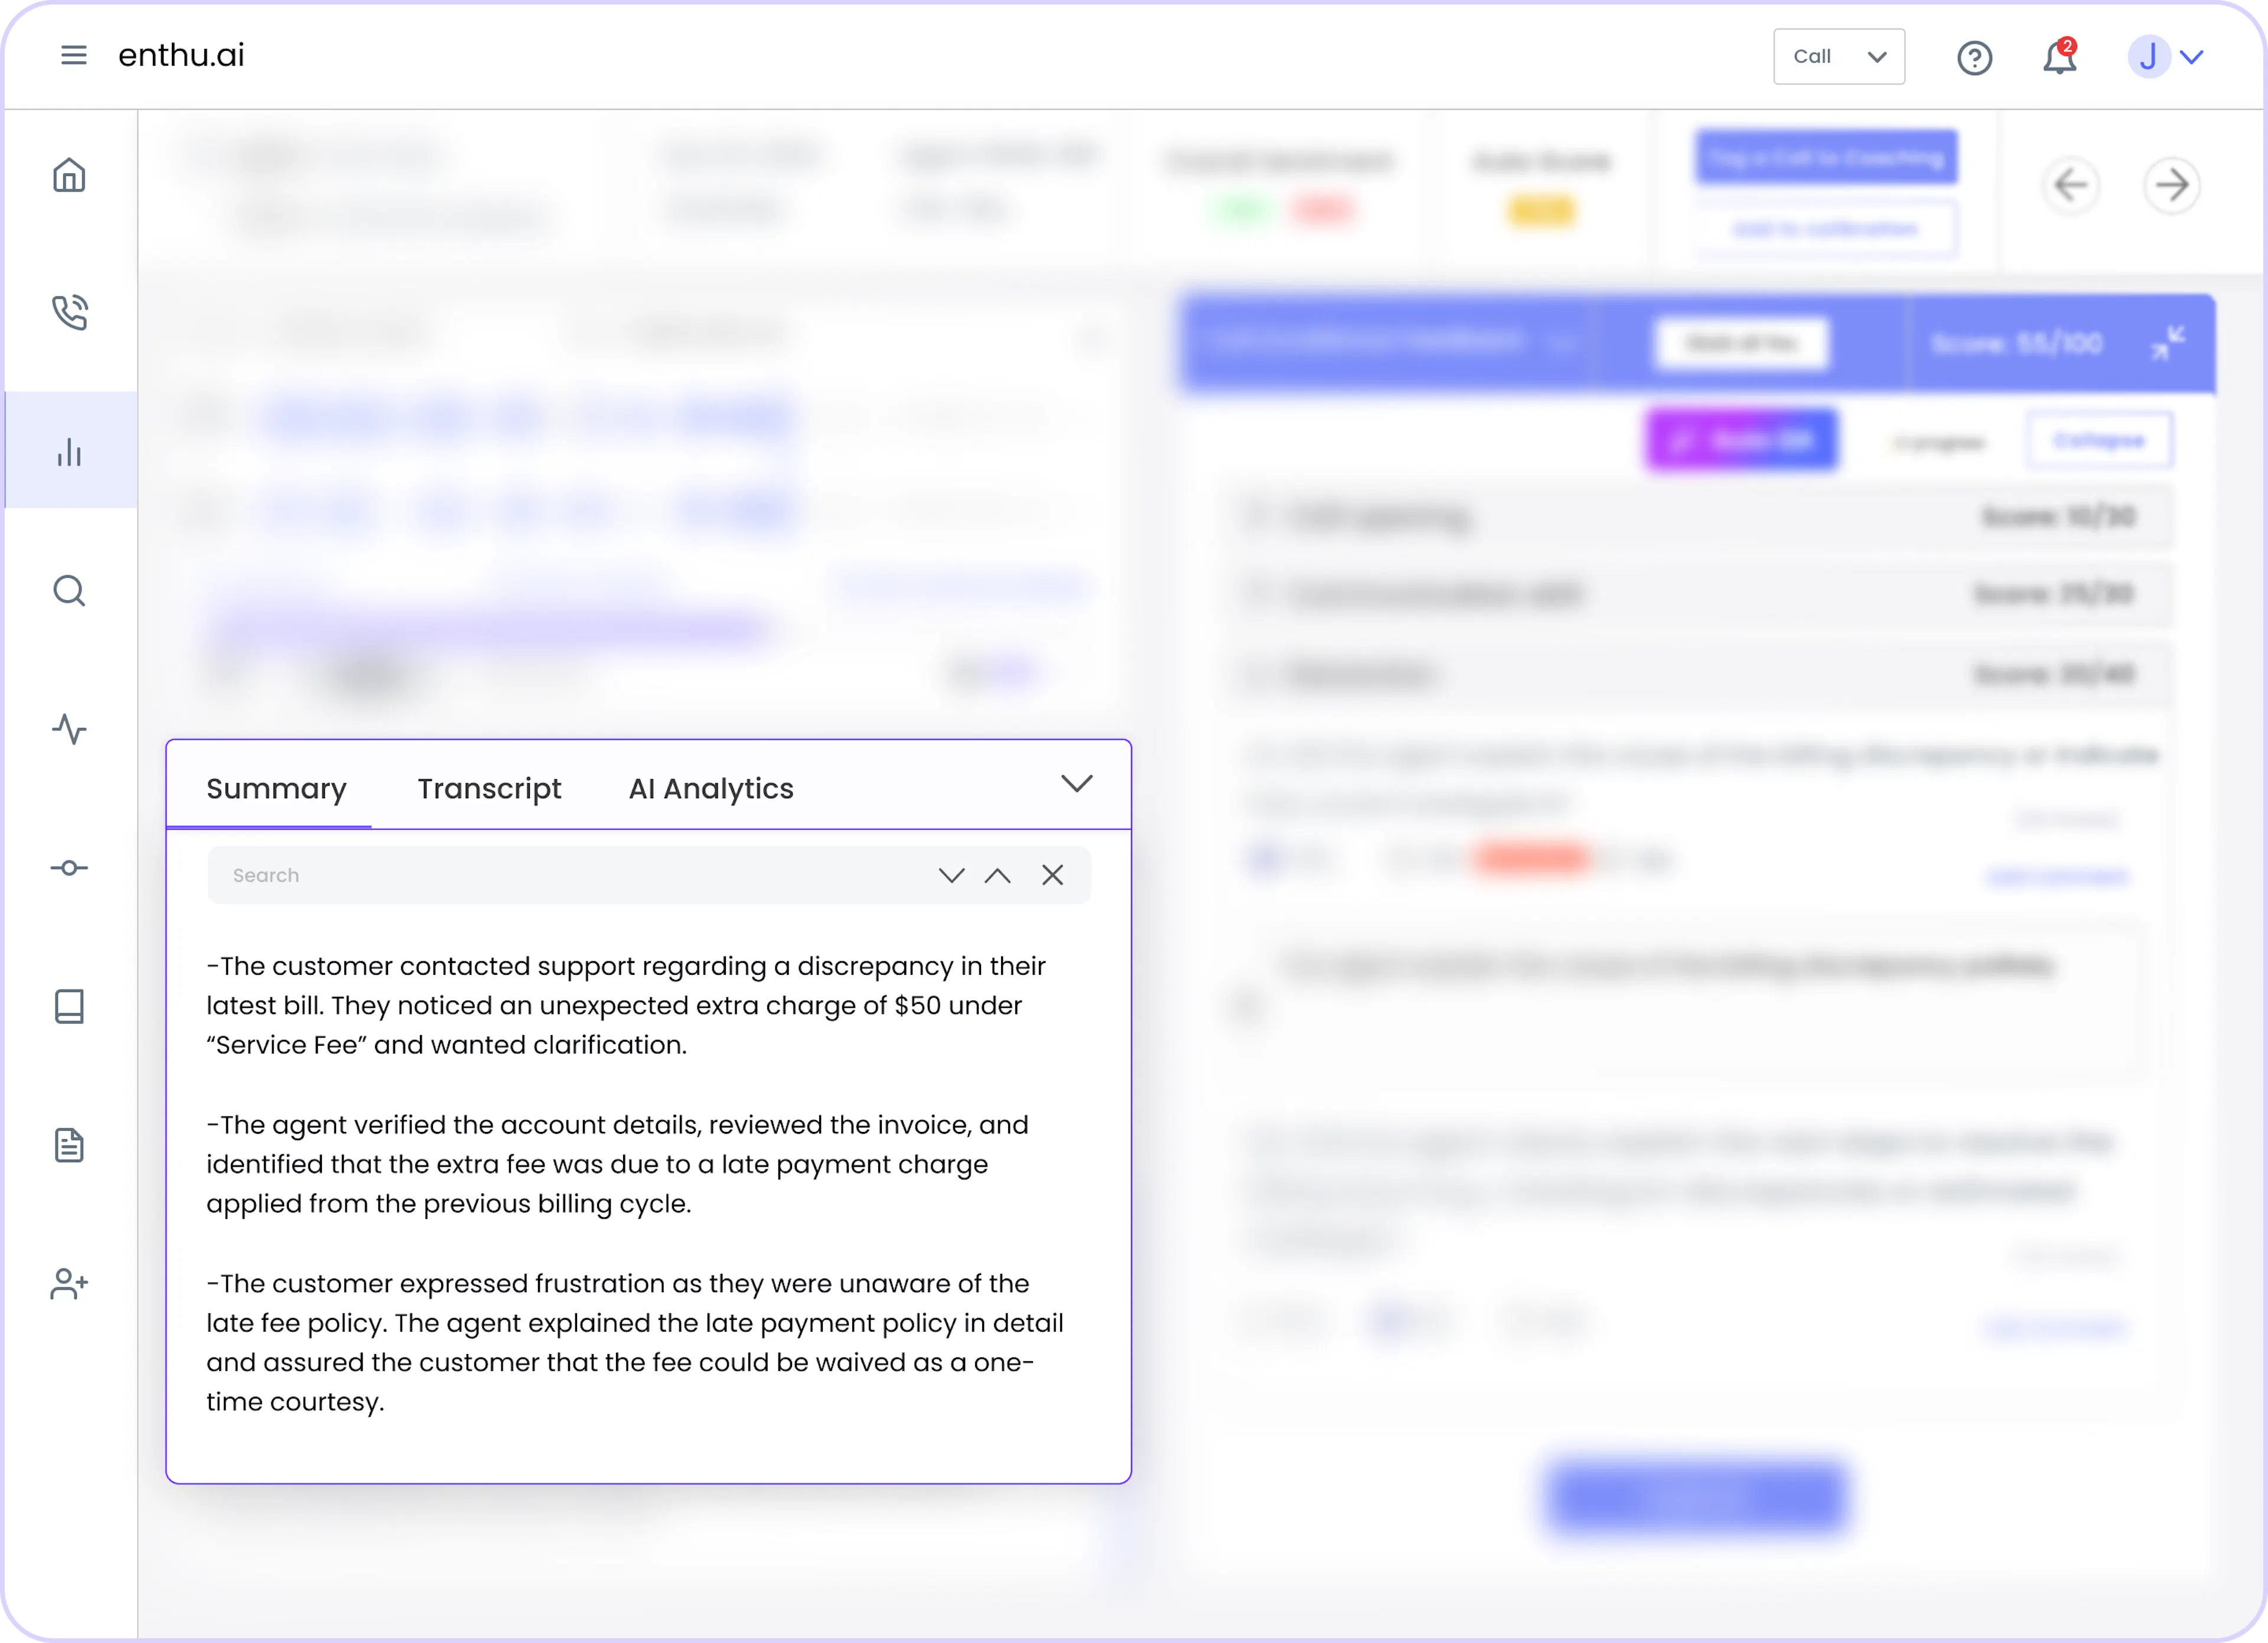The width and height of the screenshot is (2268, 1643).
Task: Switch to the AI Analytics tab
Action: (711, 789)
